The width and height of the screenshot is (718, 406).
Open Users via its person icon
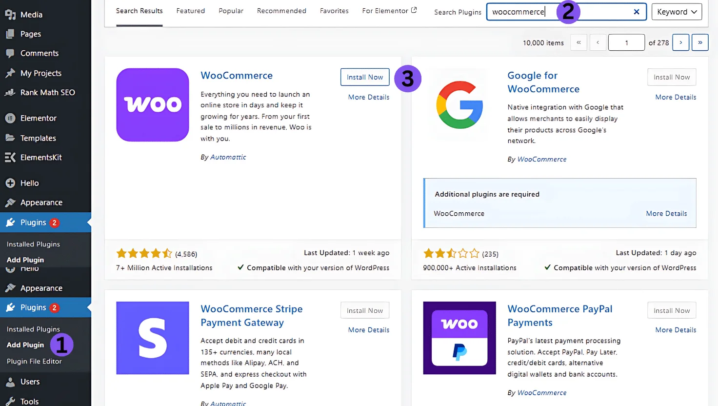pos(10,382)
